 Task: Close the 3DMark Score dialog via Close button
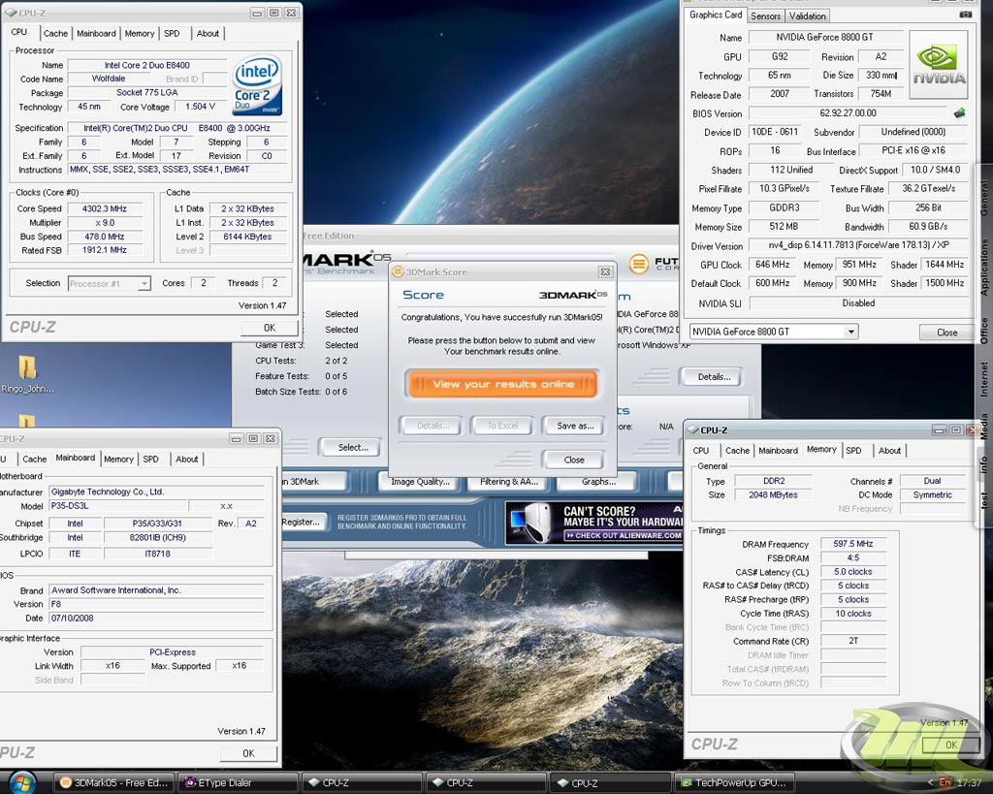(574, 460)
